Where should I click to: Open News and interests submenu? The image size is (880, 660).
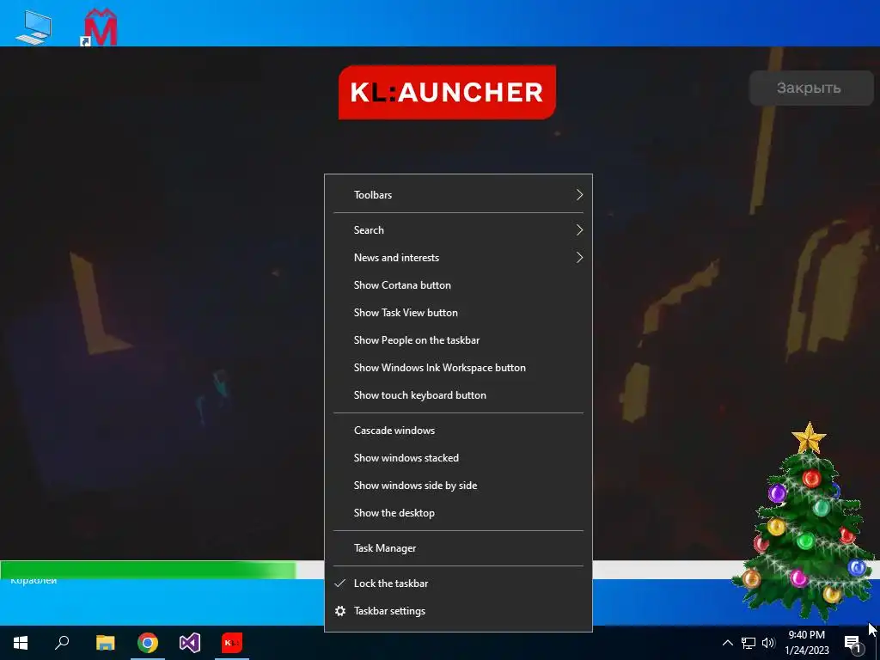click(x=459, y=258)
